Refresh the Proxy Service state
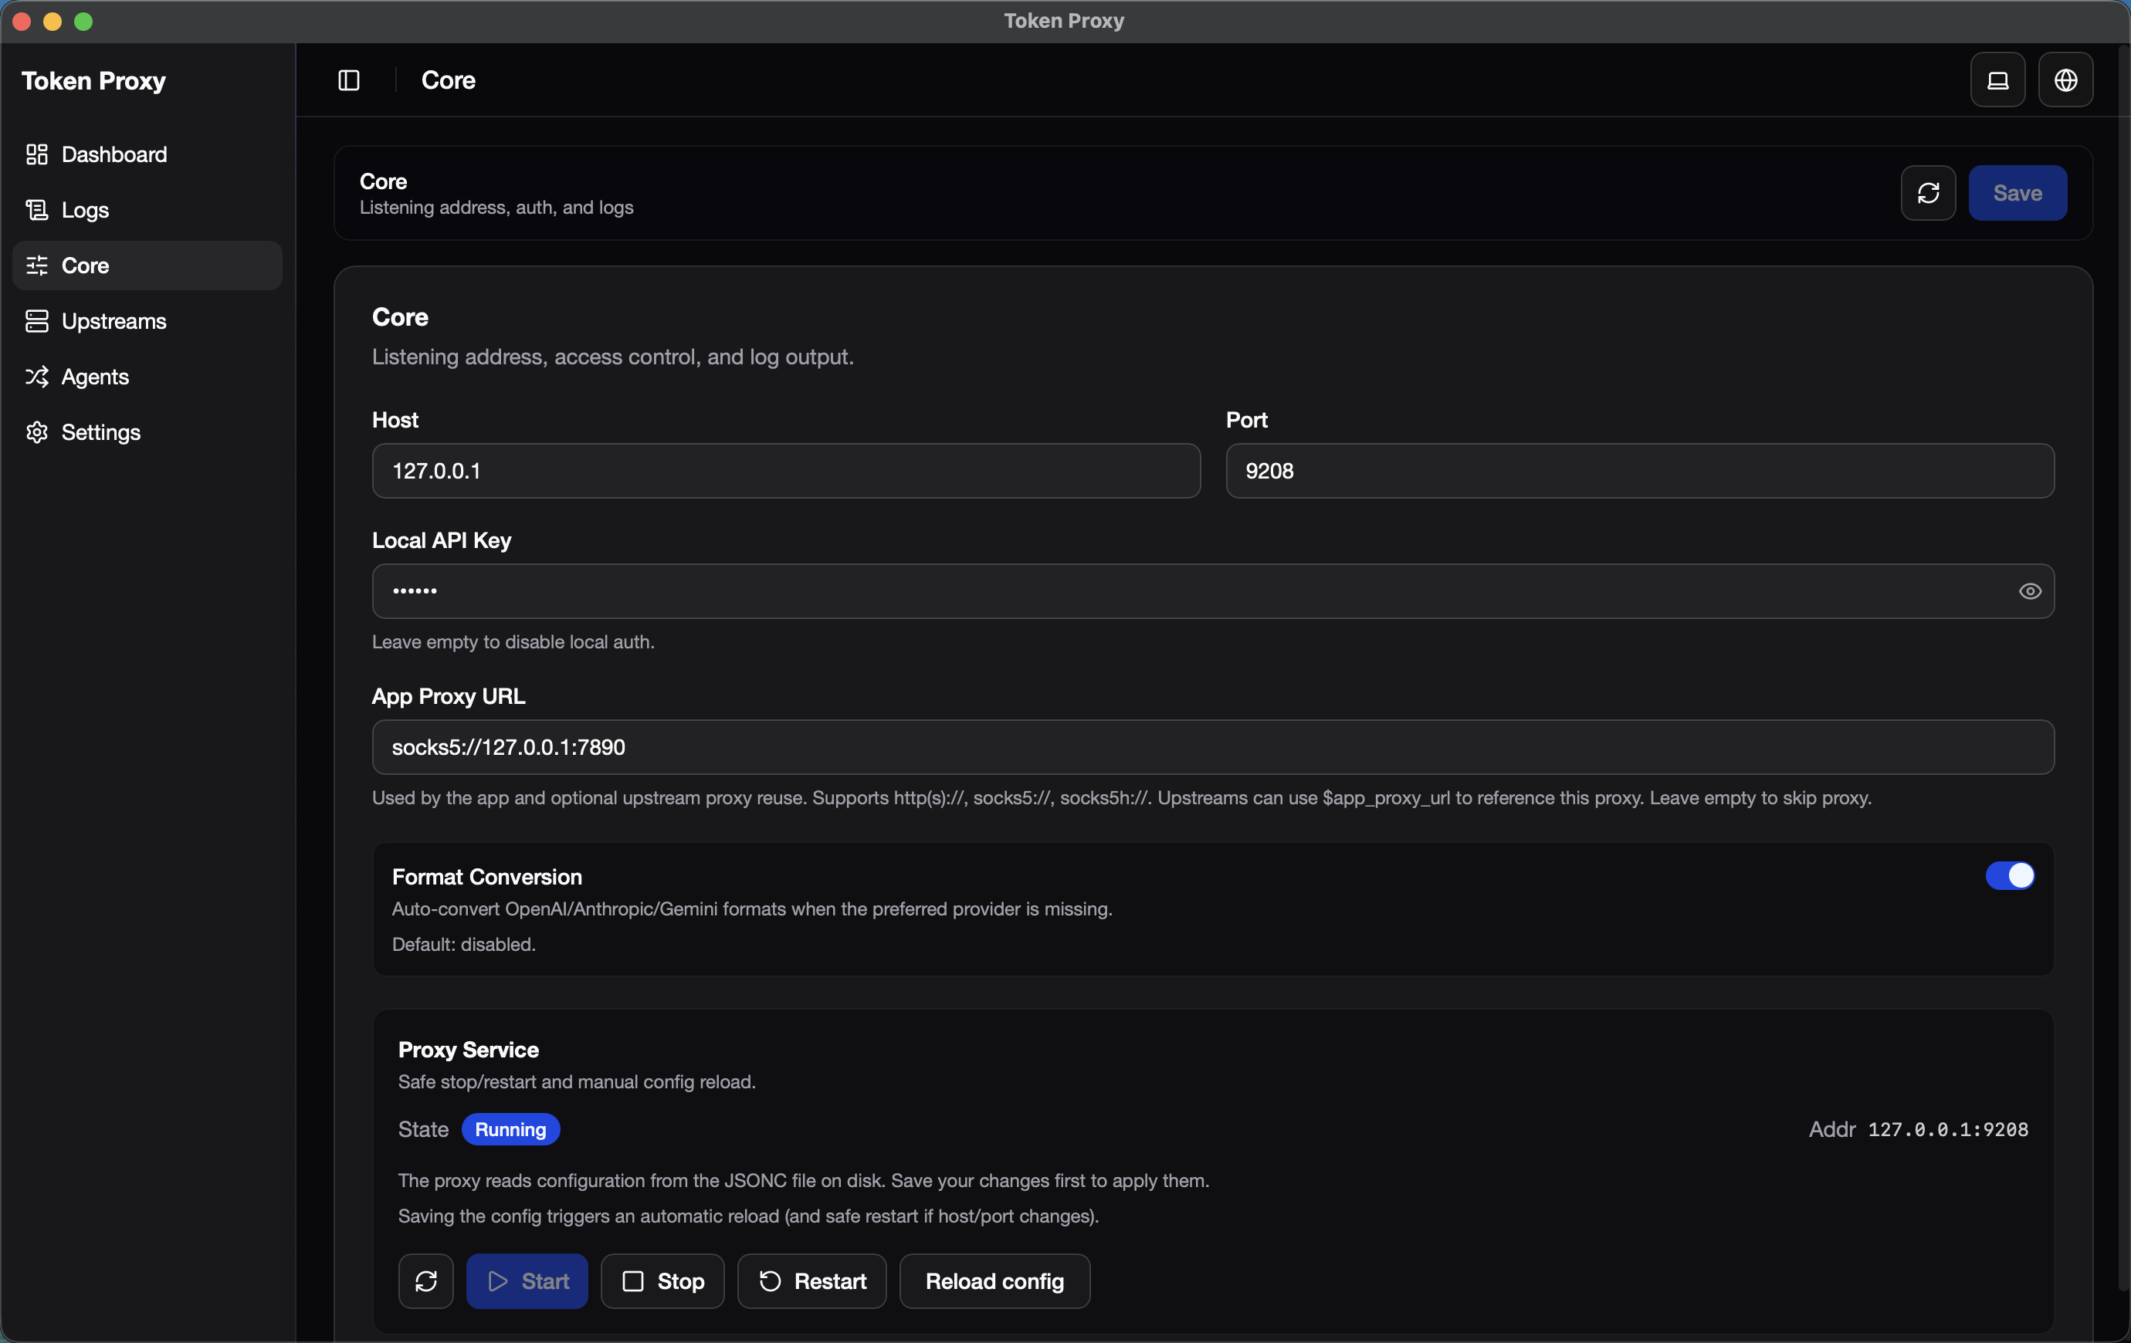2131x1343 pixels. click(425, 1281)
